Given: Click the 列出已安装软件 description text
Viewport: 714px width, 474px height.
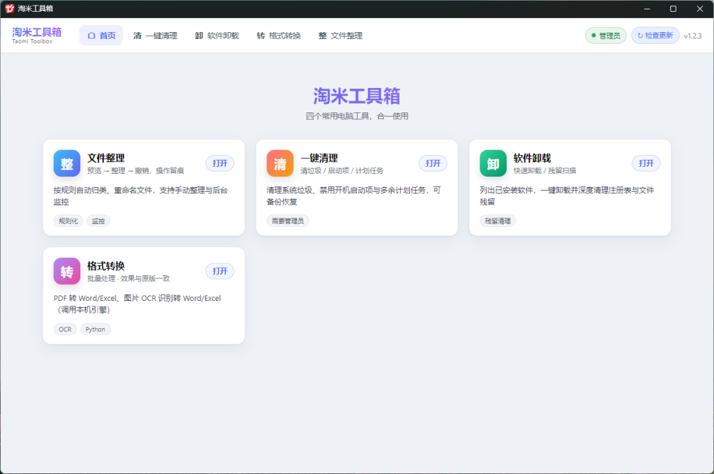Looking at the screenshot, I should (x=567, y=196).
